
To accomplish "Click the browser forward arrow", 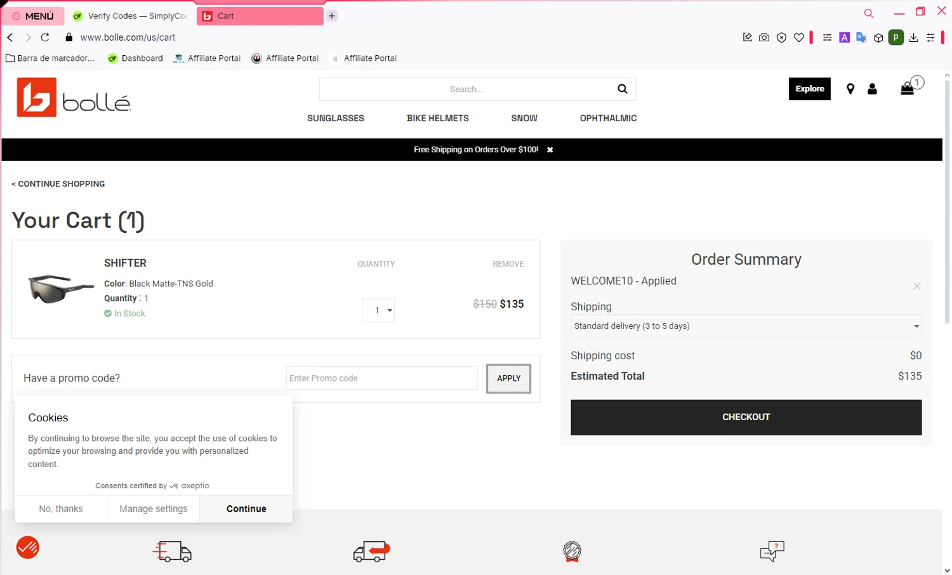I will click(28, 37).
